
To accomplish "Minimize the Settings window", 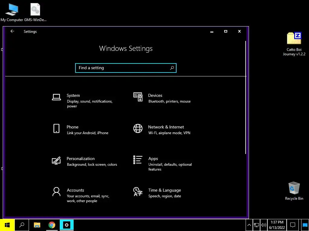I will [212, 31].
